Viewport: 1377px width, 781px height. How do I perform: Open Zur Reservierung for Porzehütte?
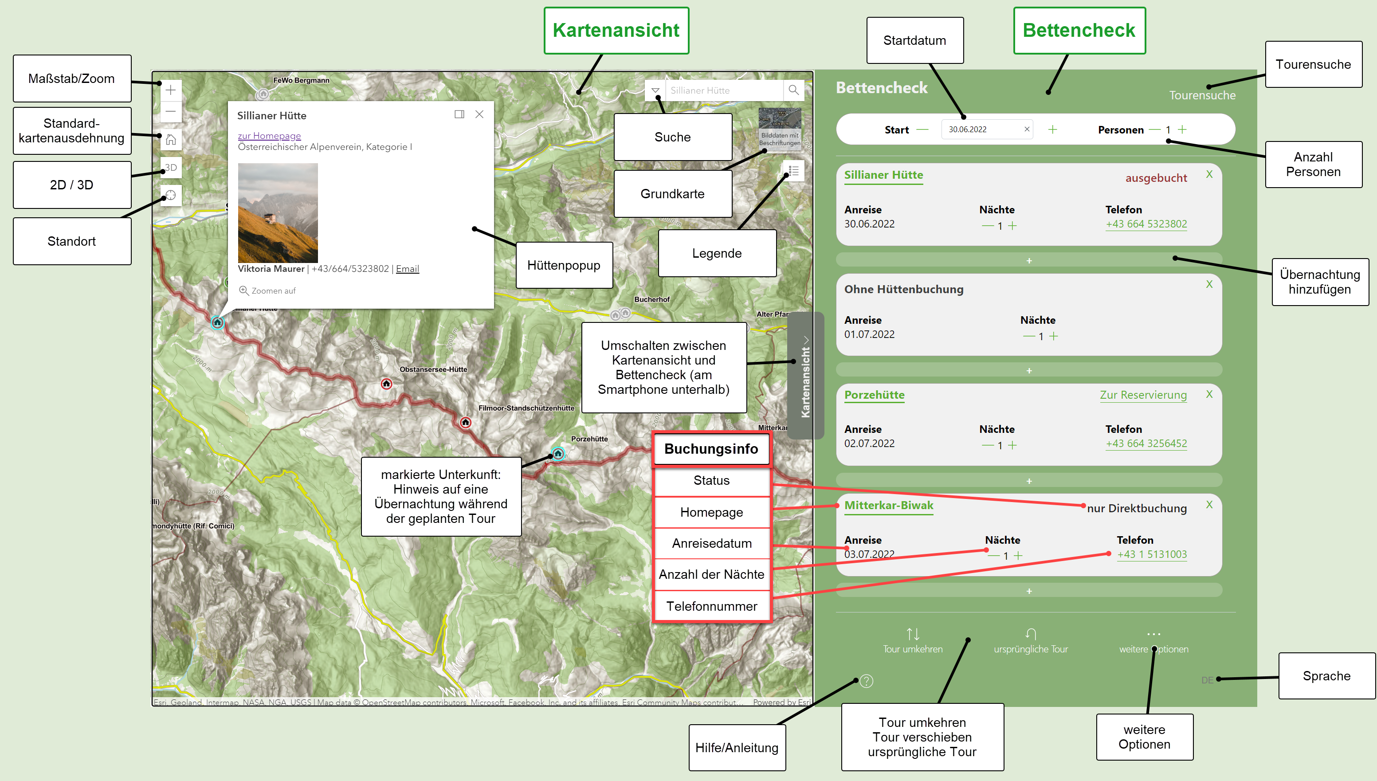1143,395
